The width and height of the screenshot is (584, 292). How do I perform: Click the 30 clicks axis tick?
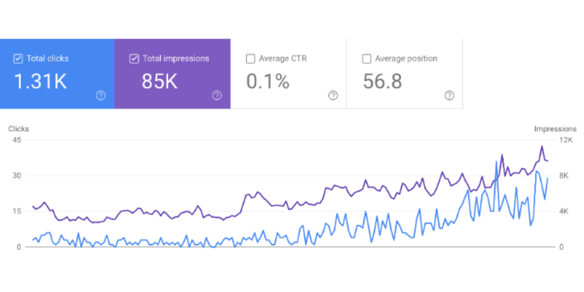pos(16,176)
